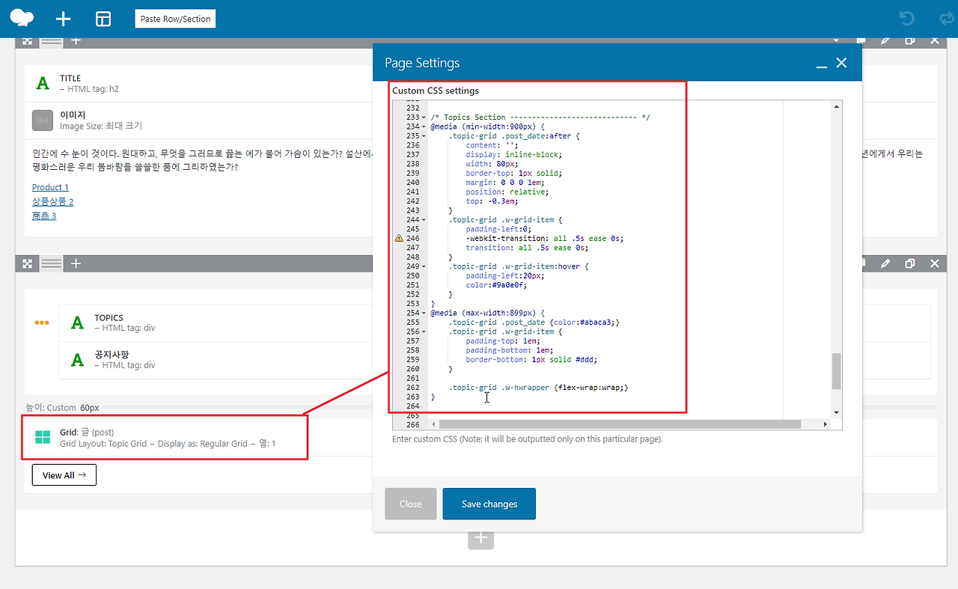Image resolution: width=958 pixels, height=589 pixels.
Task: Click the green Grid element icon
Action: coord(43,438)
